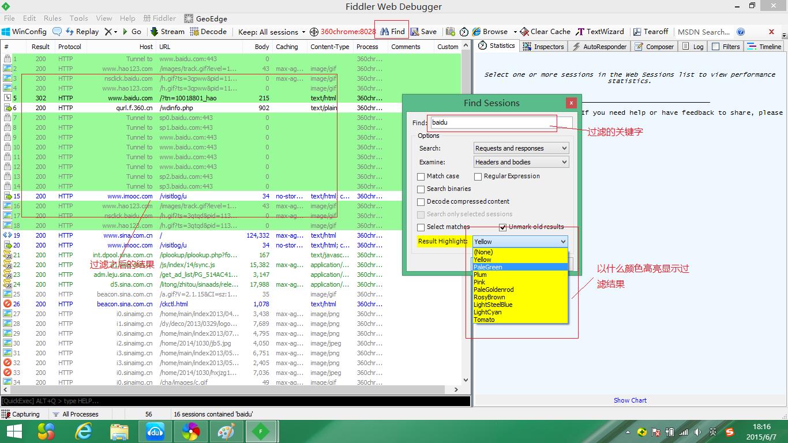Enable the Regular Expression checkbox

478,176
